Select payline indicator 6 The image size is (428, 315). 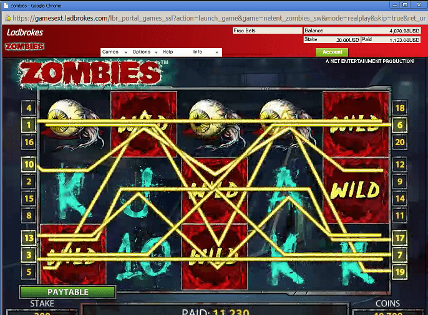[400, 125]
